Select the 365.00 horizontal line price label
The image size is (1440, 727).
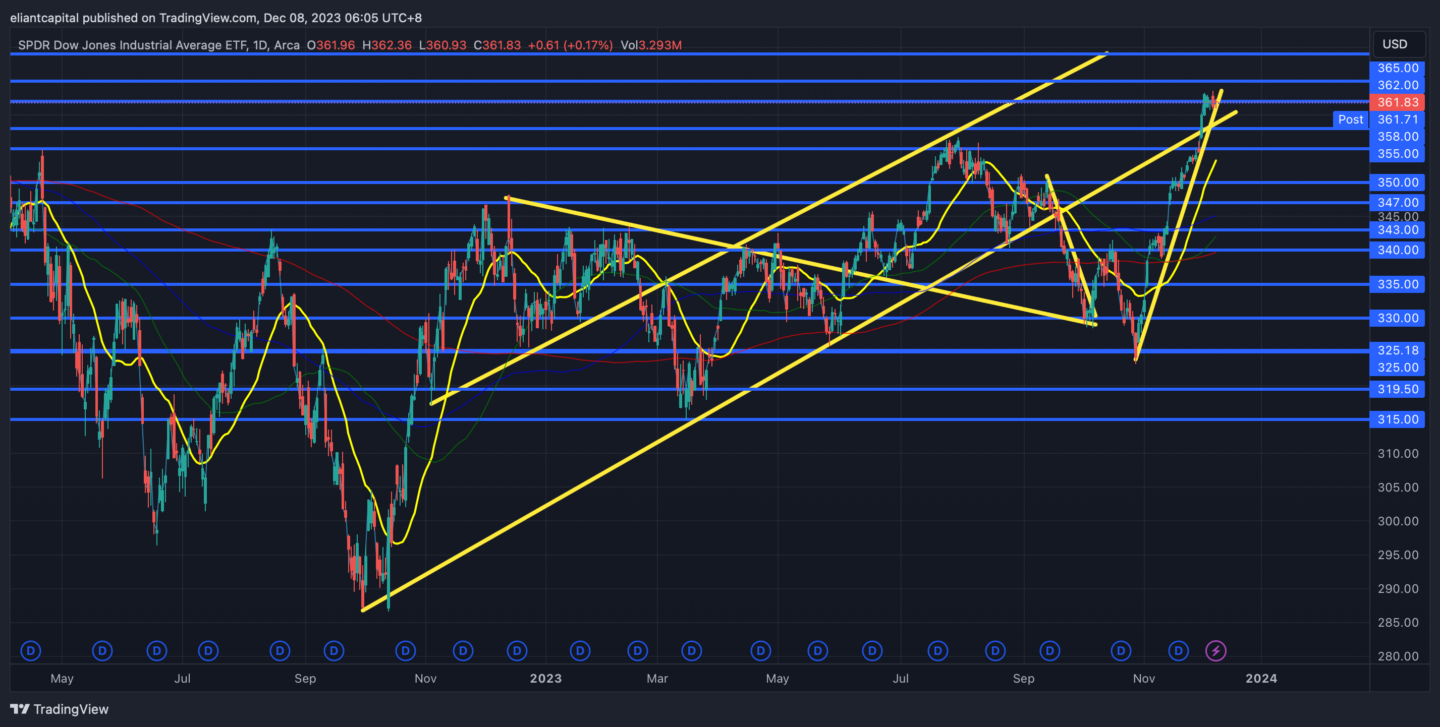pos(1398,68)
